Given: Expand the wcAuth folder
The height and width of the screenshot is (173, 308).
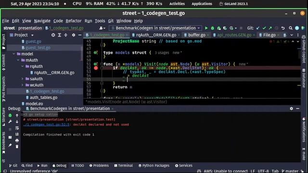Looking at the screenshot, I should [23, 85].
